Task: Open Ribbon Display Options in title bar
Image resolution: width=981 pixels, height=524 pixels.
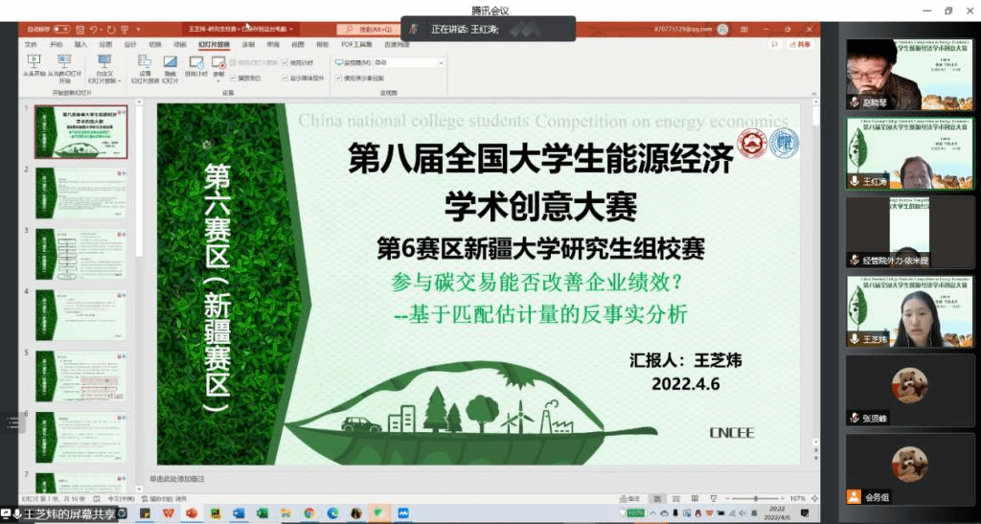Action: point(743,29)
